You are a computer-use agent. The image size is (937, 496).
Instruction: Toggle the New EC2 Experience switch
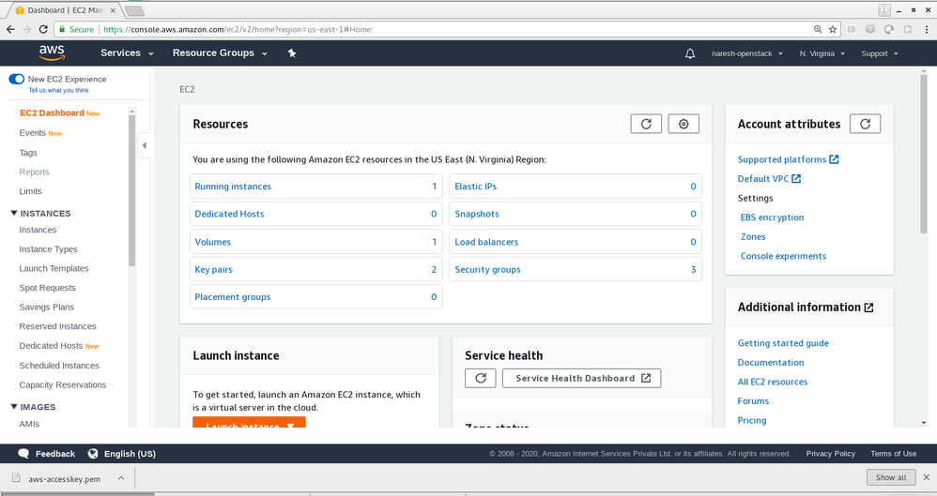tap(17, 80)
